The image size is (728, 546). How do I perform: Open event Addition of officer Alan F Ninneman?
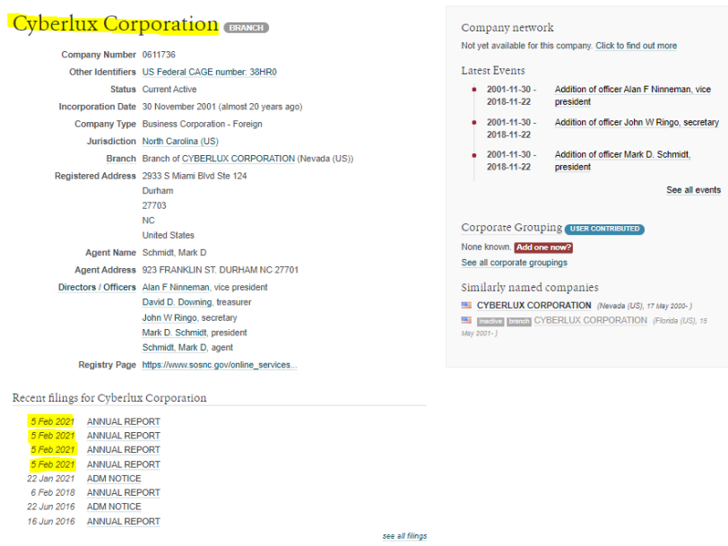tap(632, 95)
